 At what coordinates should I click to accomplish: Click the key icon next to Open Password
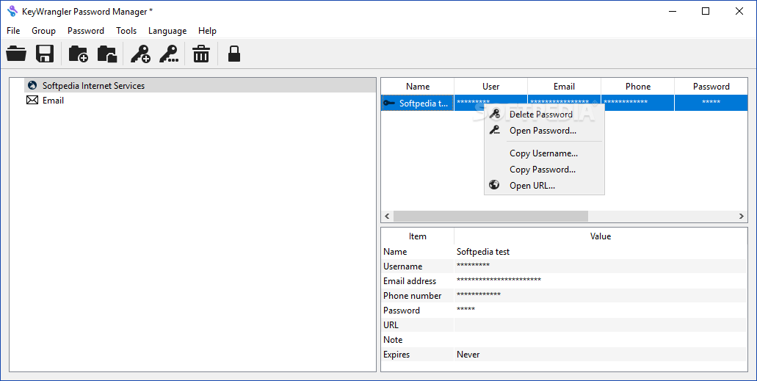(x=494, y=130)
